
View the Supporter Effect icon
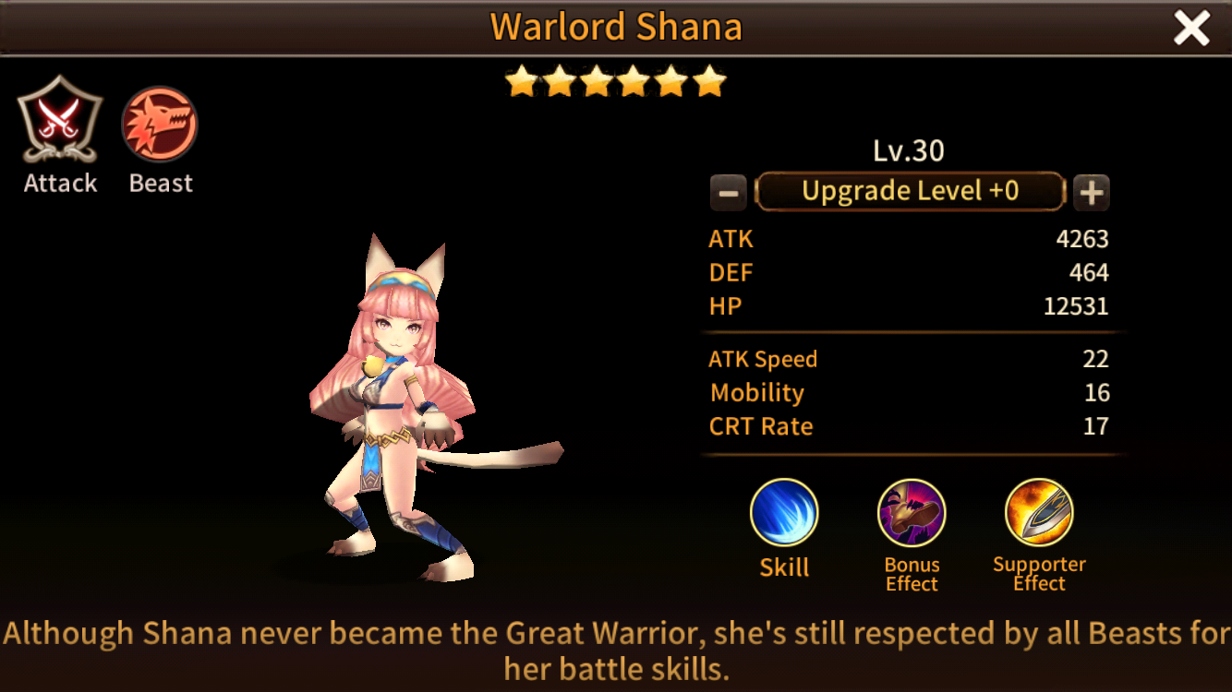point(1039,512)
